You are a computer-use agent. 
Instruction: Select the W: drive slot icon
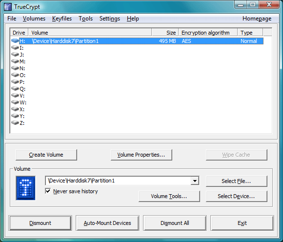pyautogui.click(x=15, y=102)
